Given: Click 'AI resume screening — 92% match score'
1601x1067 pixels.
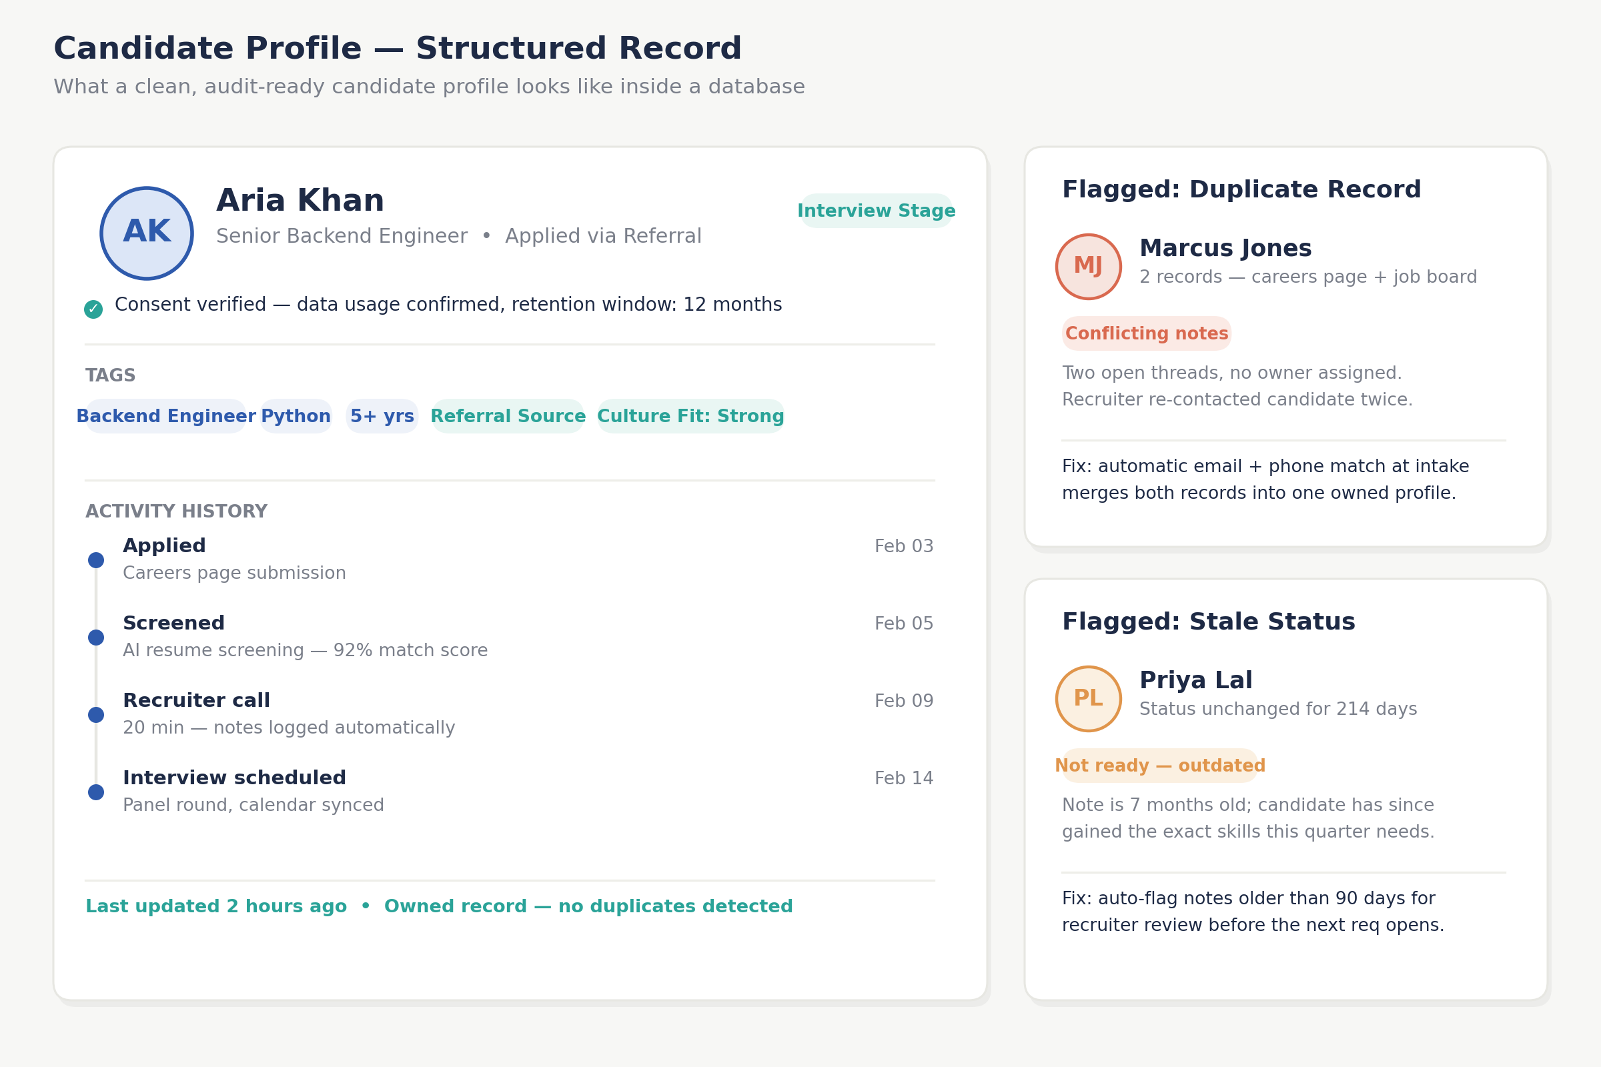Looking at the screenshot, I should pyautogui.click(x=305, y=651).
